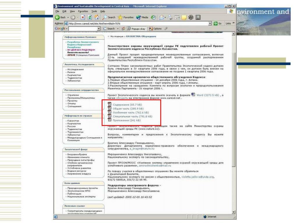The width and height of the screenshot is (298, 223).
Task: Click the page icon in the address bar
Action: pos(67,24)
